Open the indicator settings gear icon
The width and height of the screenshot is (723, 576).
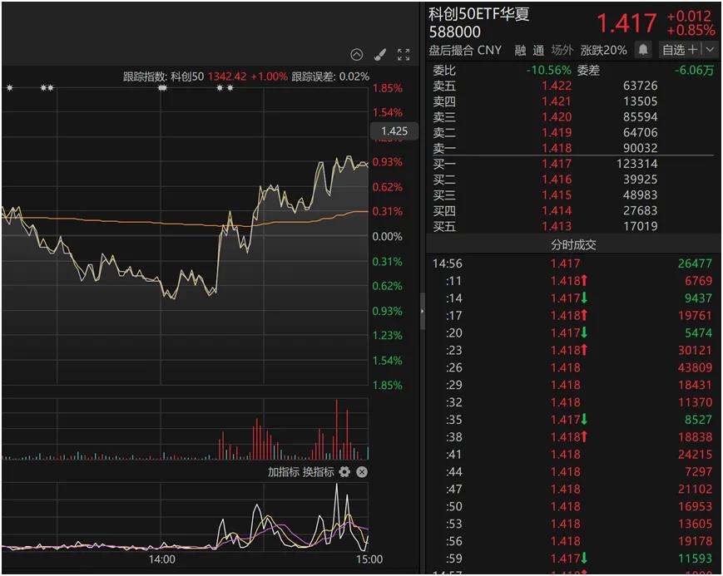tap(344, 472)
